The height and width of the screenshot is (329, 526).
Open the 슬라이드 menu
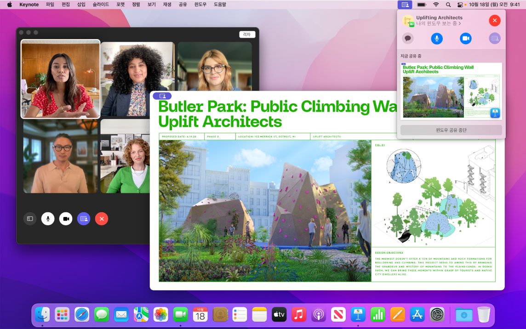tap(101, 4)
